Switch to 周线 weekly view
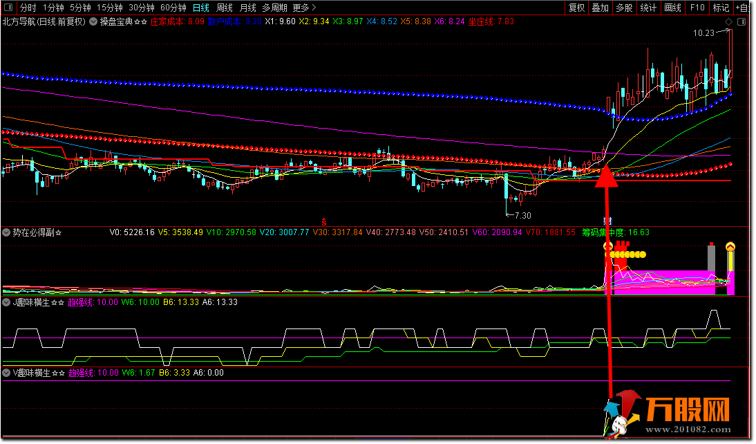 224,8
